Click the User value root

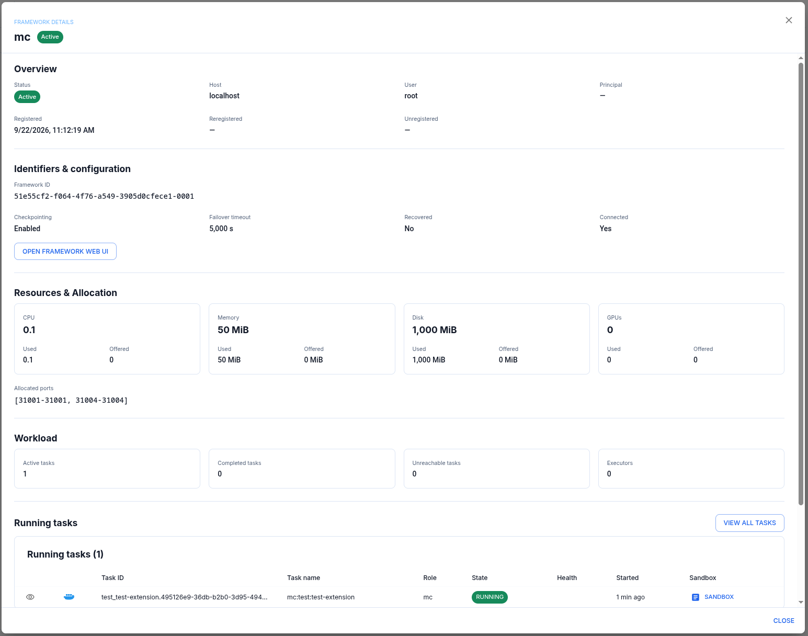[x=411, y=96]
